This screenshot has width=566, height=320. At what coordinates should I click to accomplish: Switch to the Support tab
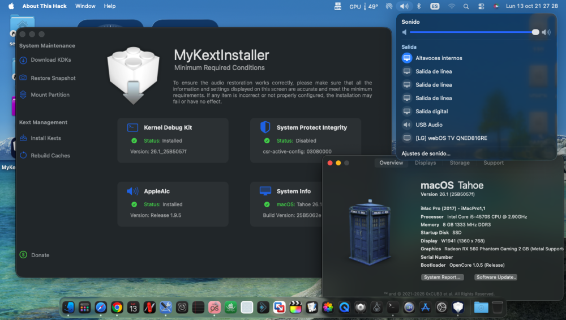[x=494, y=163]
